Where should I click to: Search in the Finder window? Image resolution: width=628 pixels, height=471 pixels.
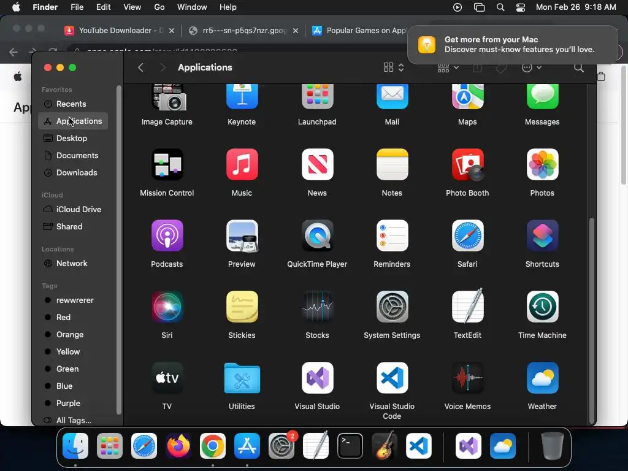(578, 67)
